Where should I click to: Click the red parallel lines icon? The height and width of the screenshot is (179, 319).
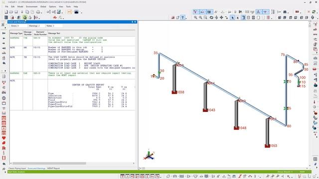point(268,18)
